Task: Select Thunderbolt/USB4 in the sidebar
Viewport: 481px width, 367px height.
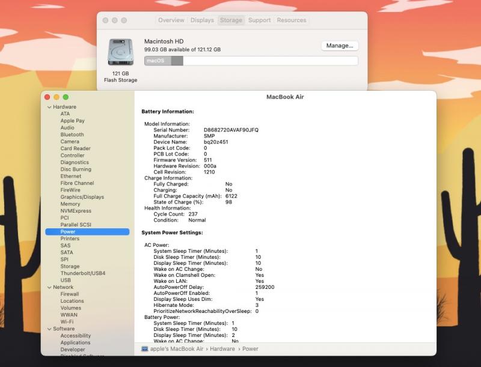Action: click(x=83, y=273)
